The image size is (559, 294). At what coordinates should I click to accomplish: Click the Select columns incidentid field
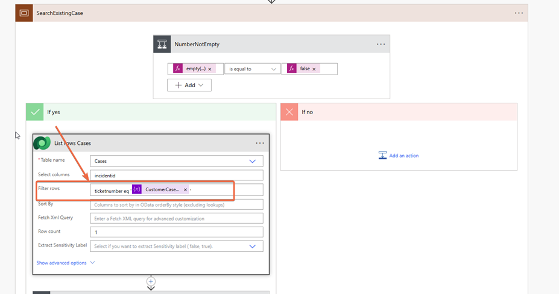pos(176,176)
